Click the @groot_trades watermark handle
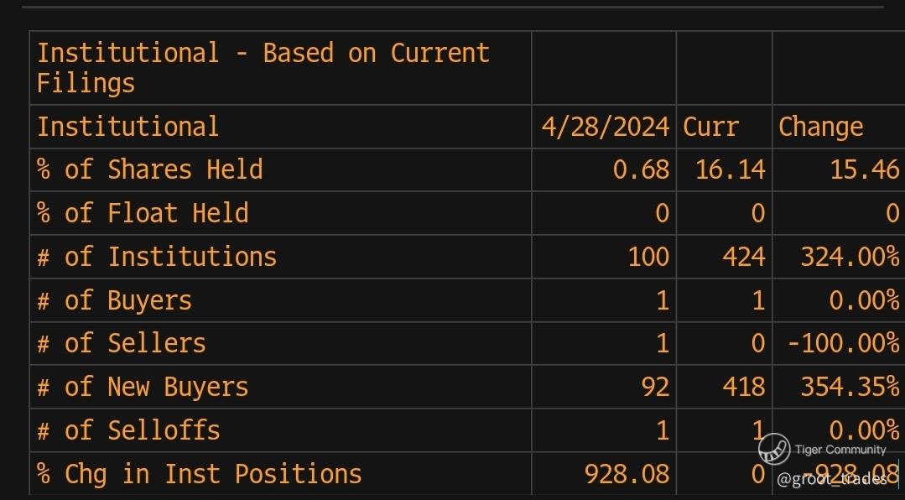 coord(832,479)
